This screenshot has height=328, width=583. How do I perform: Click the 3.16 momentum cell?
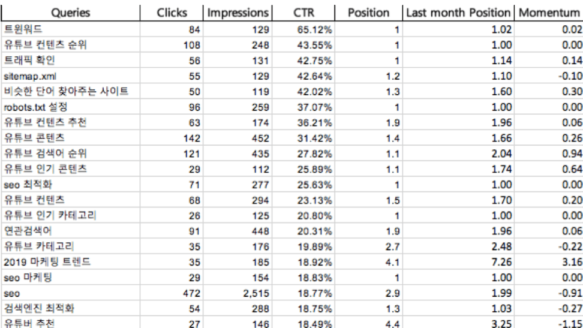549,262
